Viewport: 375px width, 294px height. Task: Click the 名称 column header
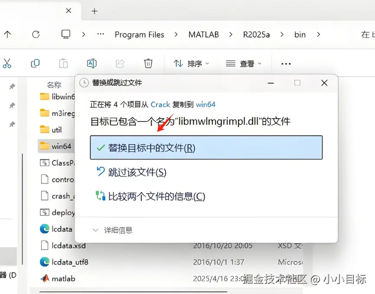tap(54, 85)
